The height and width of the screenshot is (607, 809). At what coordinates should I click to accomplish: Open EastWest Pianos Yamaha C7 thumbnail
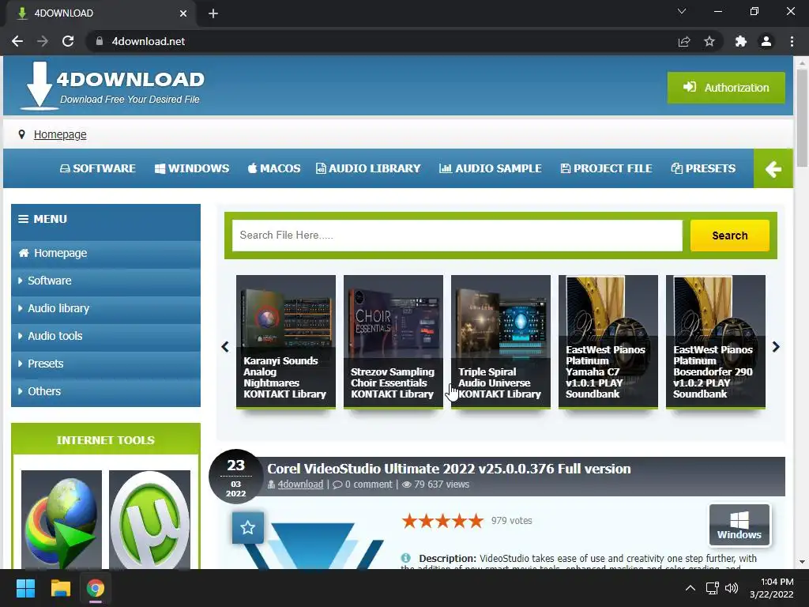(608, 341)
